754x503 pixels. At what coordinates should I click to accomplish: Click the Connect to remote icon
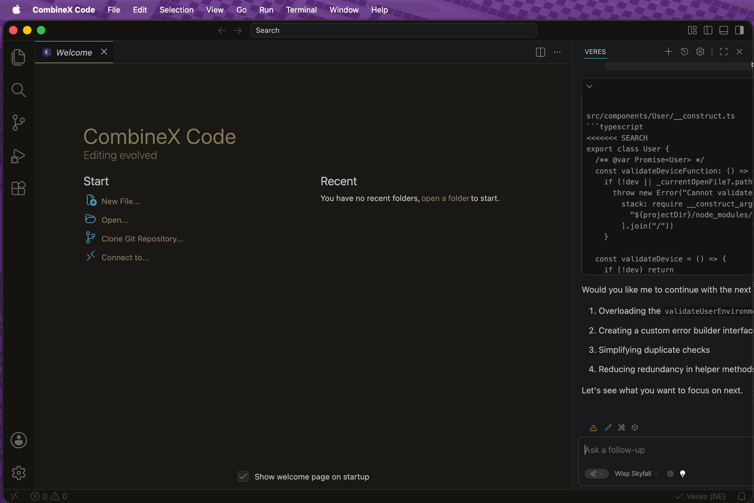[91, 256]
